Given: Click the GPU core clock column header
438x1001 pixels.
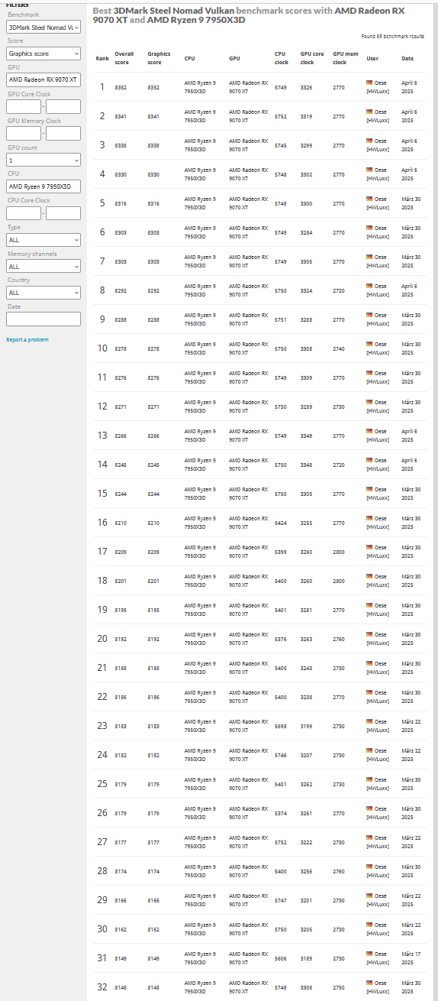Looking at the screenshot, I should click(x=312, y=58).
